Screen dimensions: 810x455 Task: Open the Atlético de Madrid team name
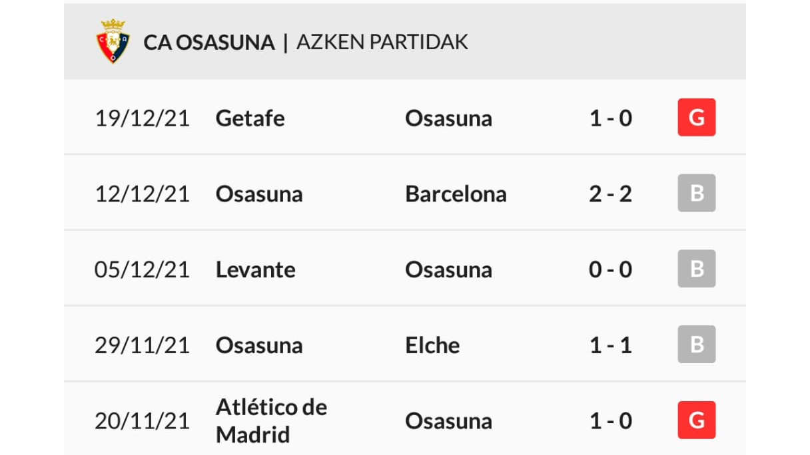click(x=271, y=421)
